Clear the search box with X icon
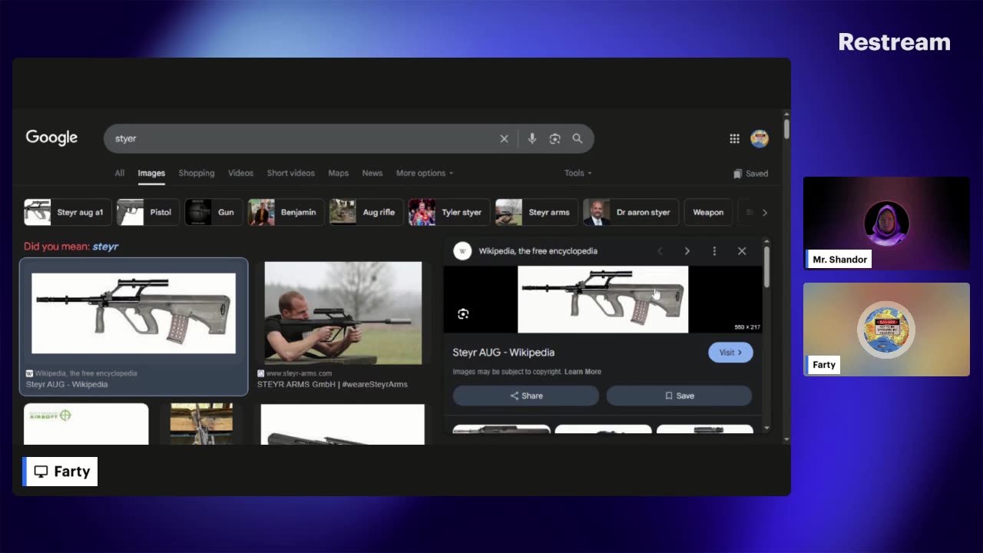 click(504, 139)
